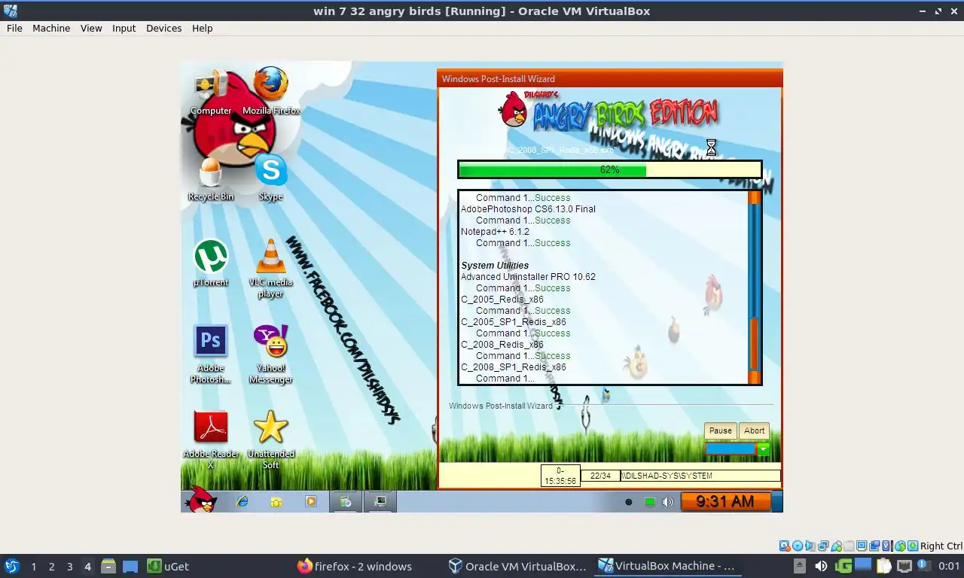Select the System Utilities heading in log
The height and width of the screenshot is (578, 964).
[495, 265]
